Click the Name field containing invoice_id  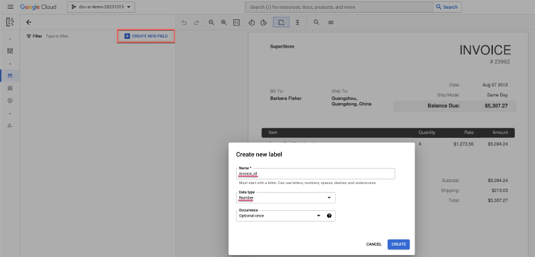pyautogui.click(x=315, y=174)
